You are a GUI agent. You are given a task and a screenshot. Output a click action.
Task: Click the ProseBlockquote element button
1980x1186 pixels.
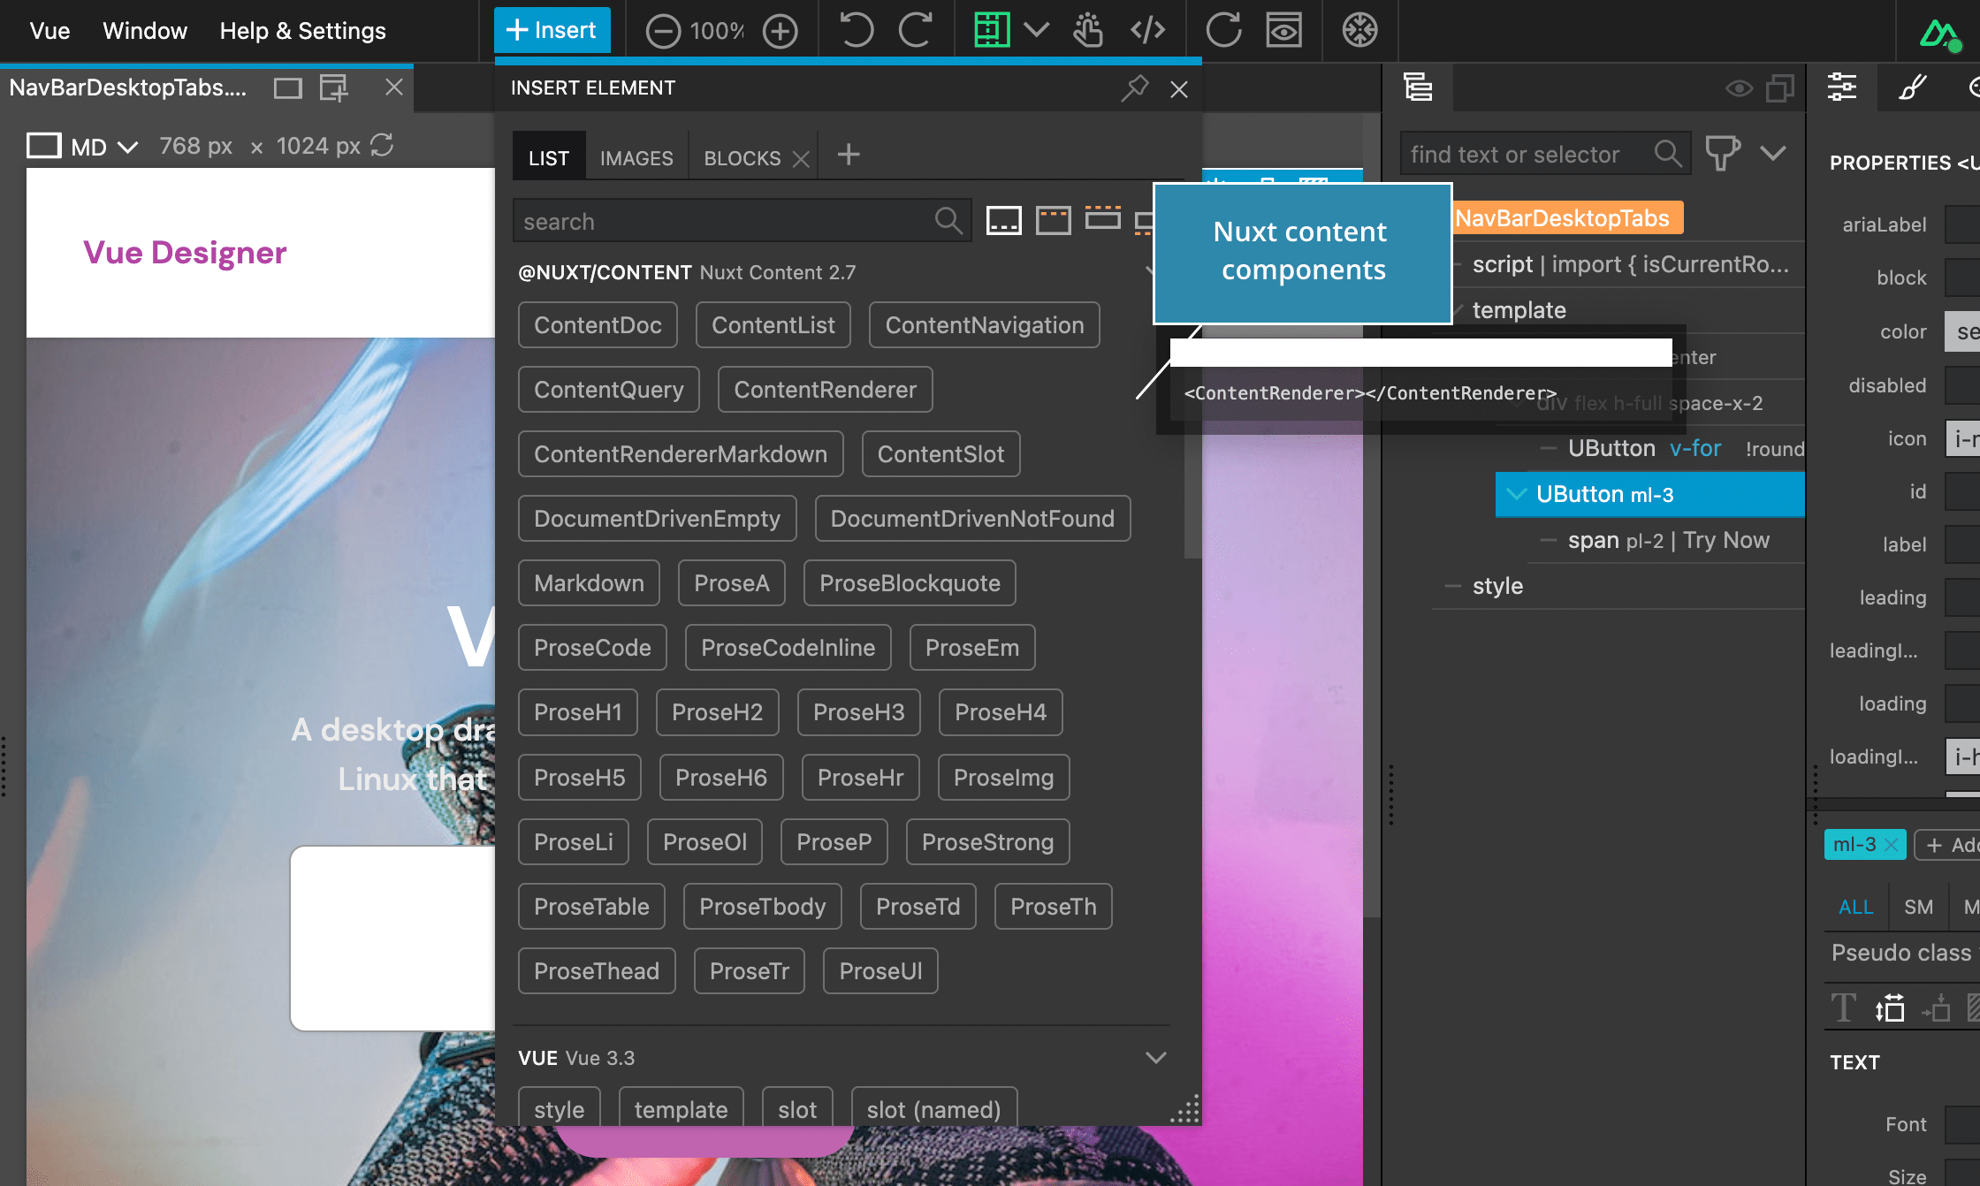(910, 583)
